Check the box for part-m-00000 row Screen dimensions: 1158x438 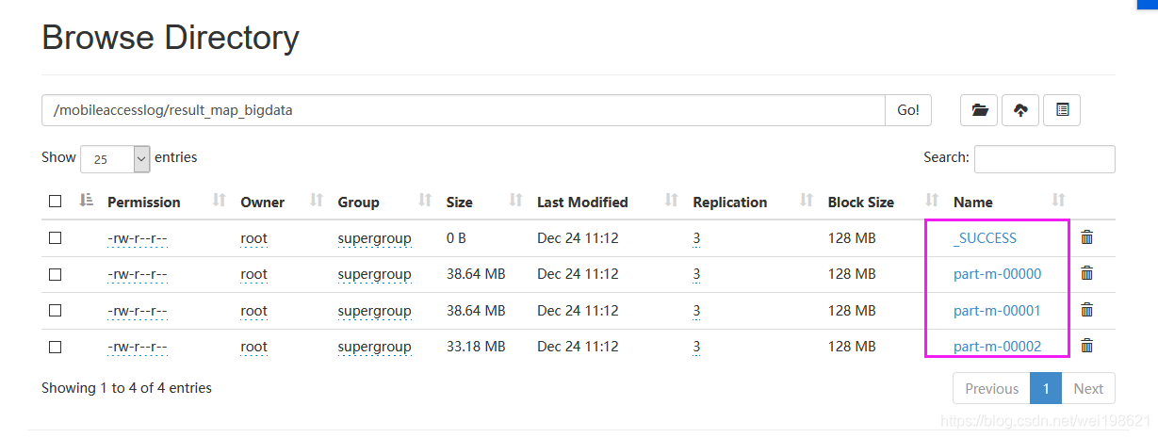pyautogui.click(x=55, y=274)
